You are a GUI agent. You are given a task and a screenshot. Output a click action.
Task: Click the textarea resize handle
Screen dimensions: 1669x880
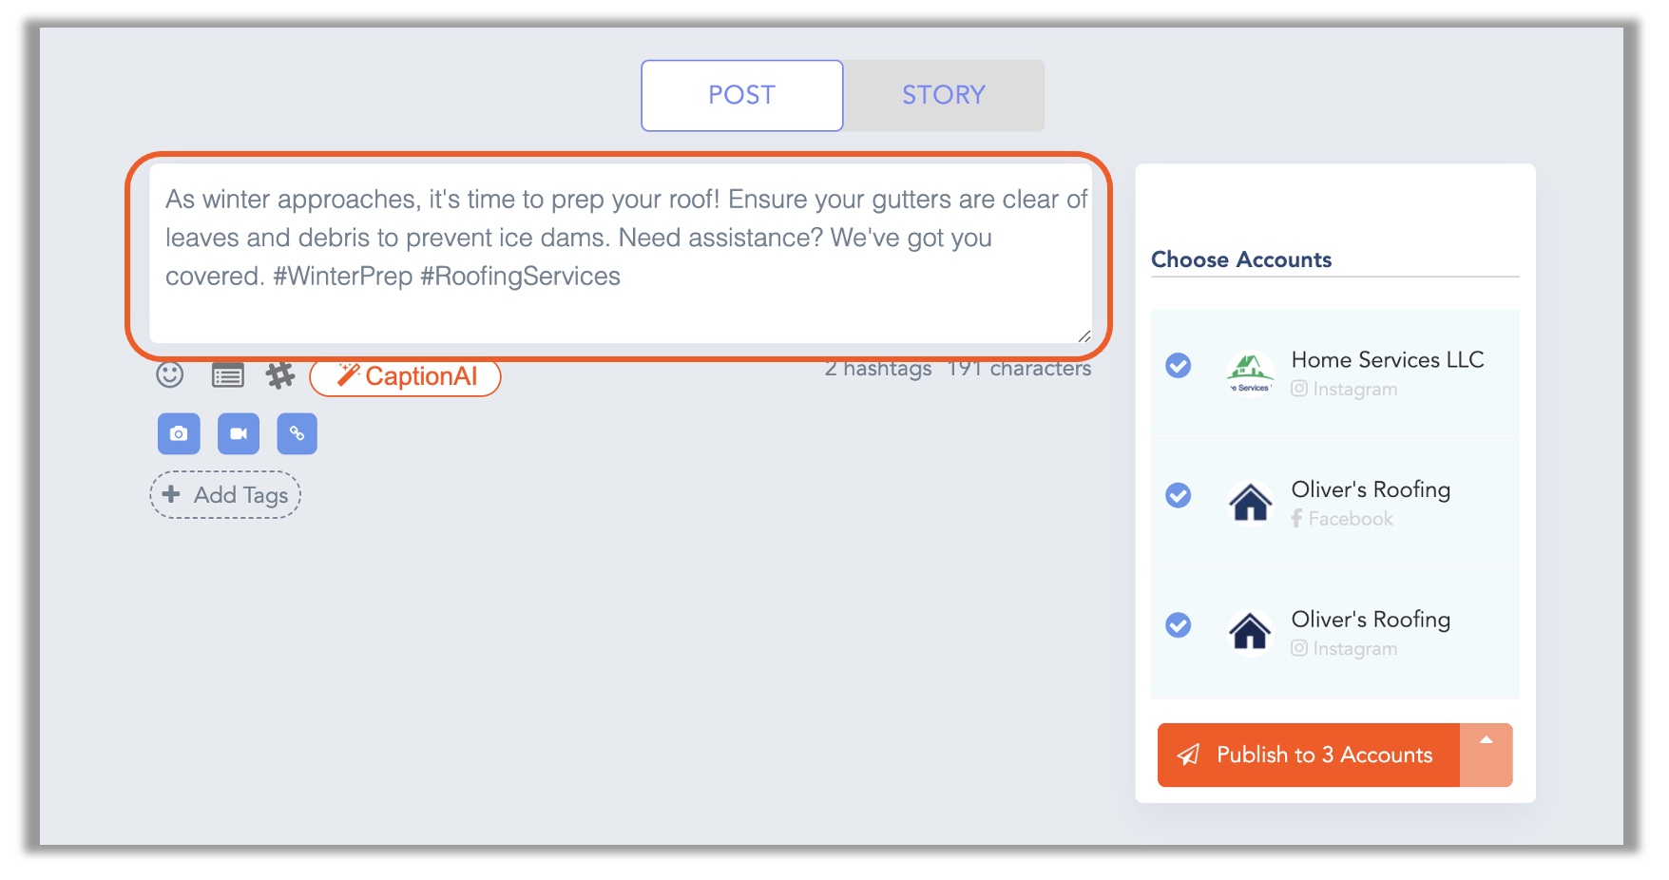[x=1084, y=335]
